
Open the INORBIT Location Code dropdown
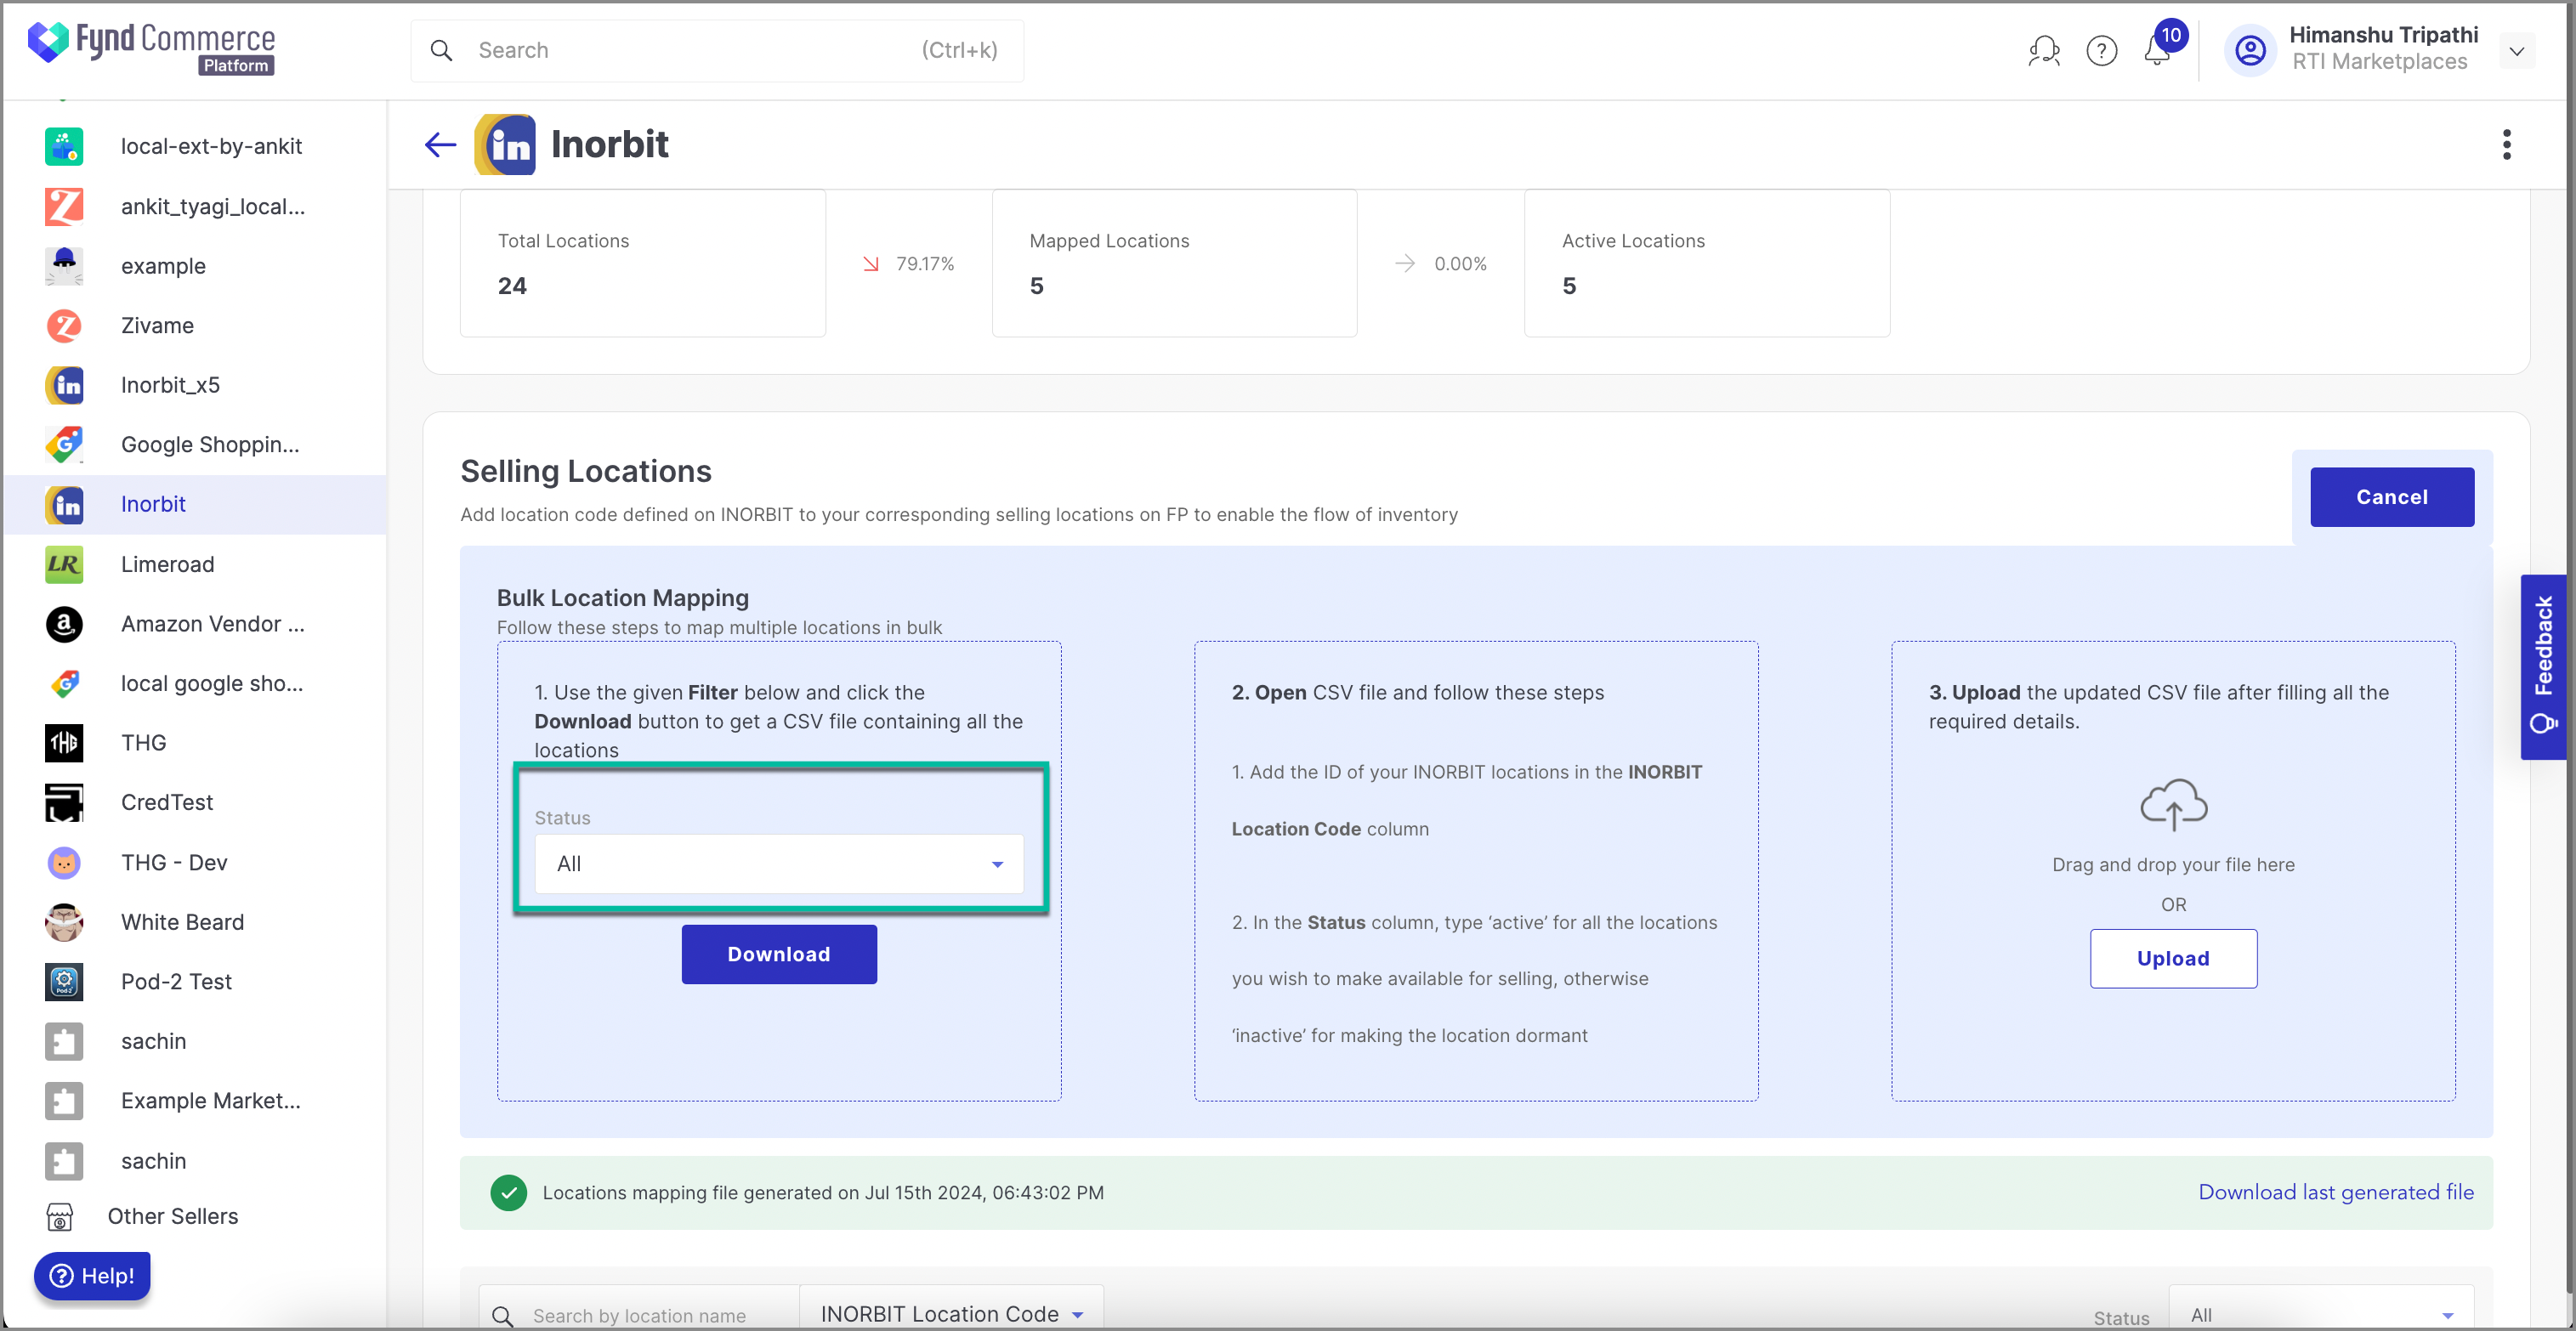coord(951,1313)
